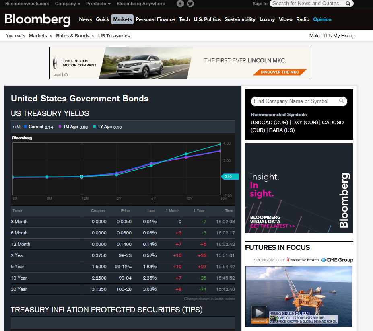Viewport: 373px width, 331px height.
Task: Open the U.S. Politics section
Action: pyautogui.click(x=207, y=19)
